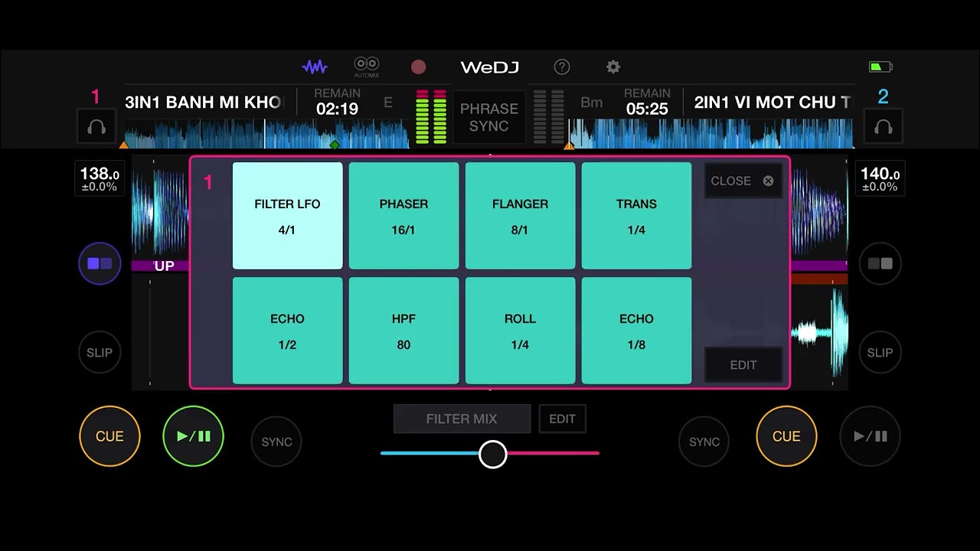980x551 pixels.
Task: Trigger the ROLL 1/4 effect pad
Action: click(520, 331)
